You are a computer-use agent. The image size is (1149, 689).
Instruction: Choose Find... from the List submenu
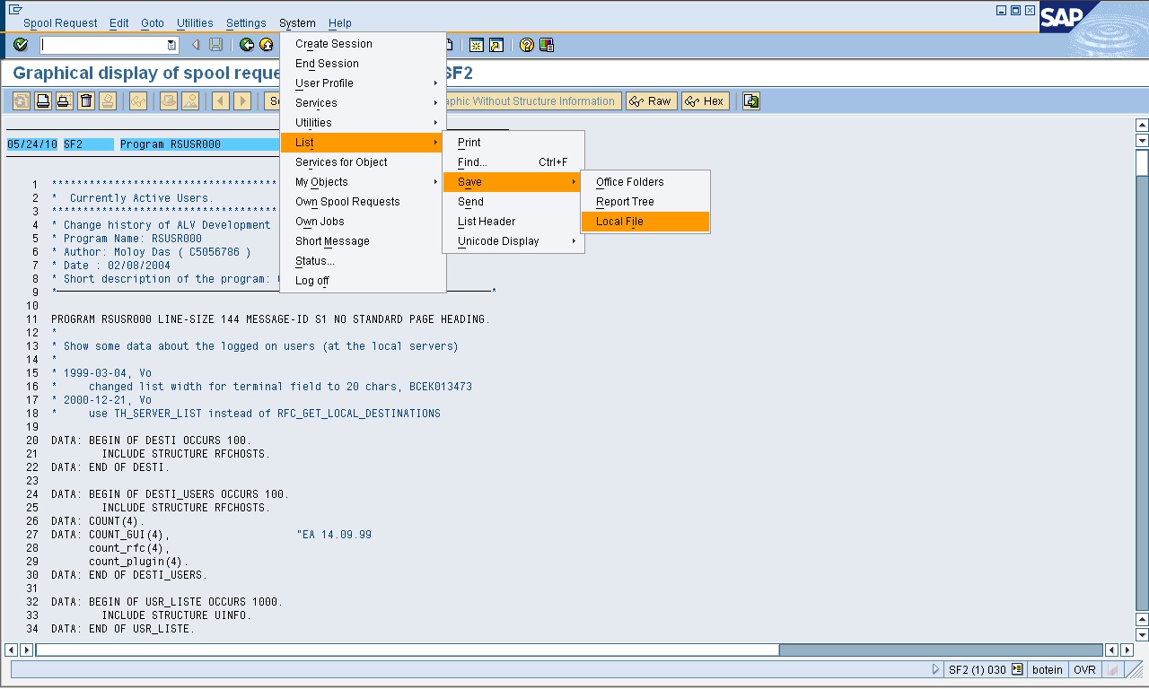point(513,162)
